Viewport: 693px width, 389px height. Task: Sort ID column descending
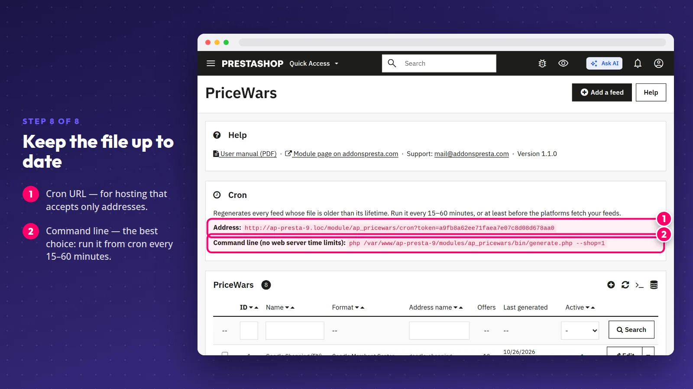(x=251, y=307)
